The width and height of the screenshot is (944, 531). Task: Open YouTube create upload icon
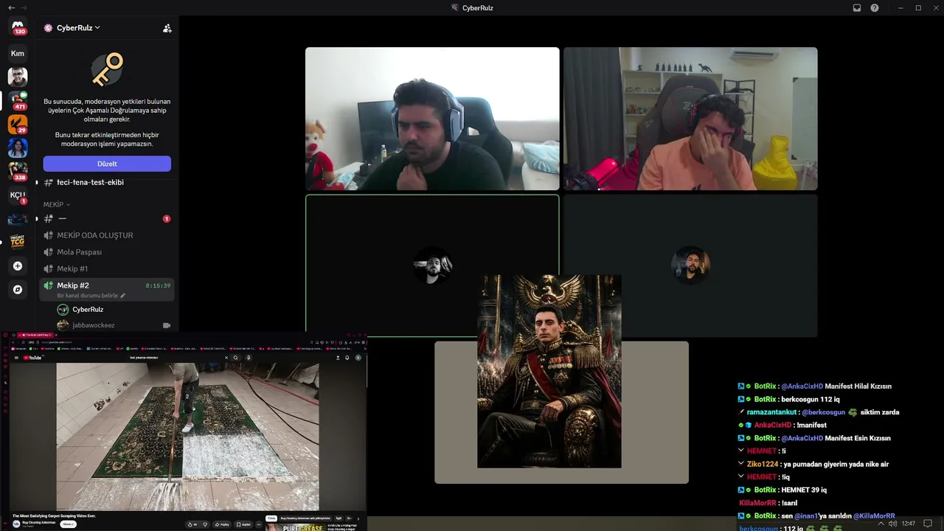coord(338,358)
